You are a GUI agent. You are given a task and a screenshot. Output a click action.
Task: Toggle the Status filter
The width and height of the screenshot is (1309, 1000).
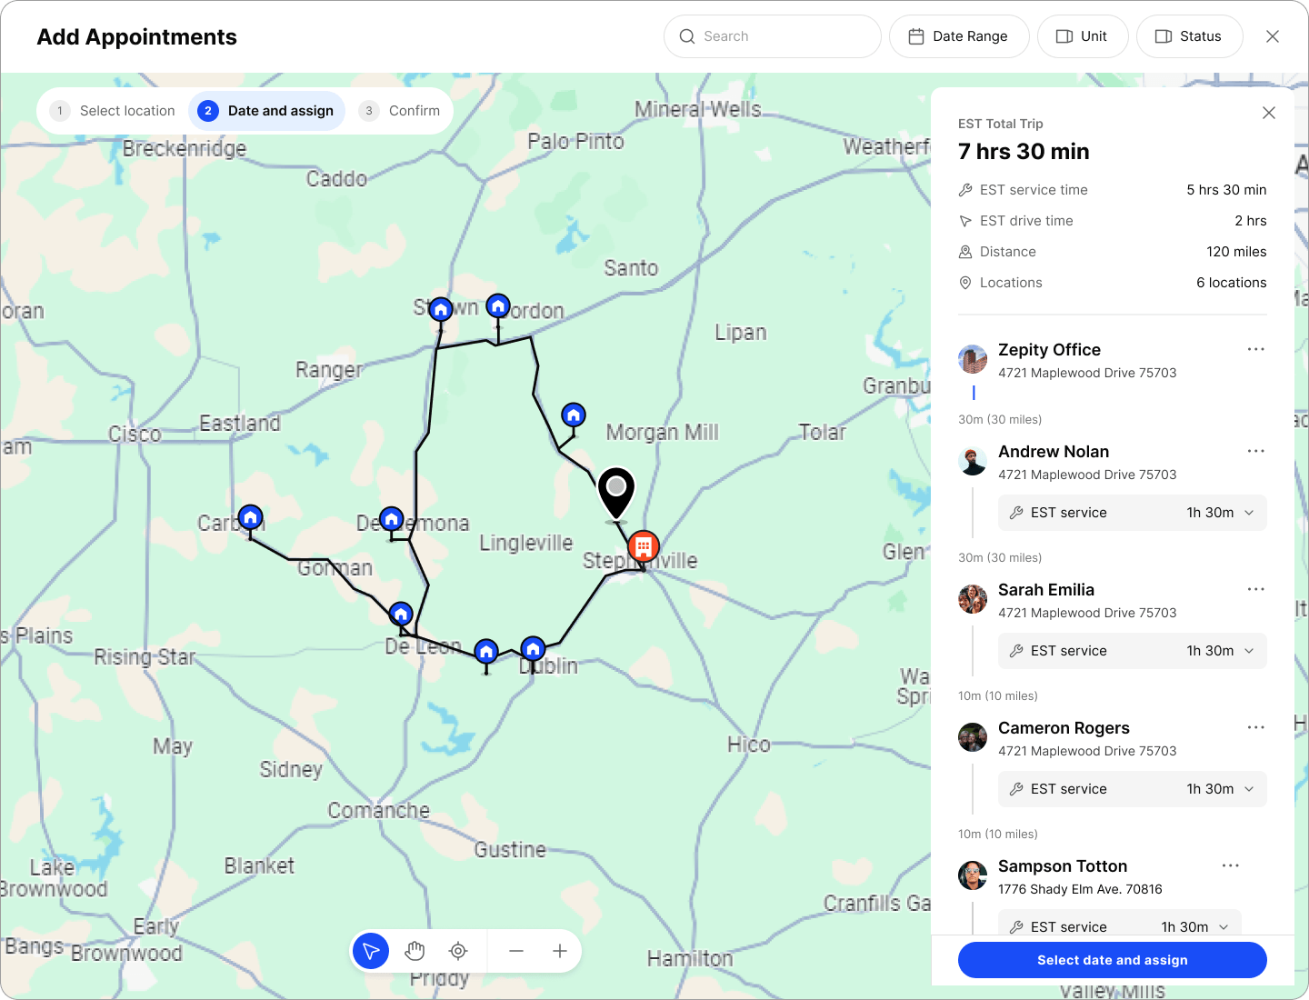pos(1189,36)
